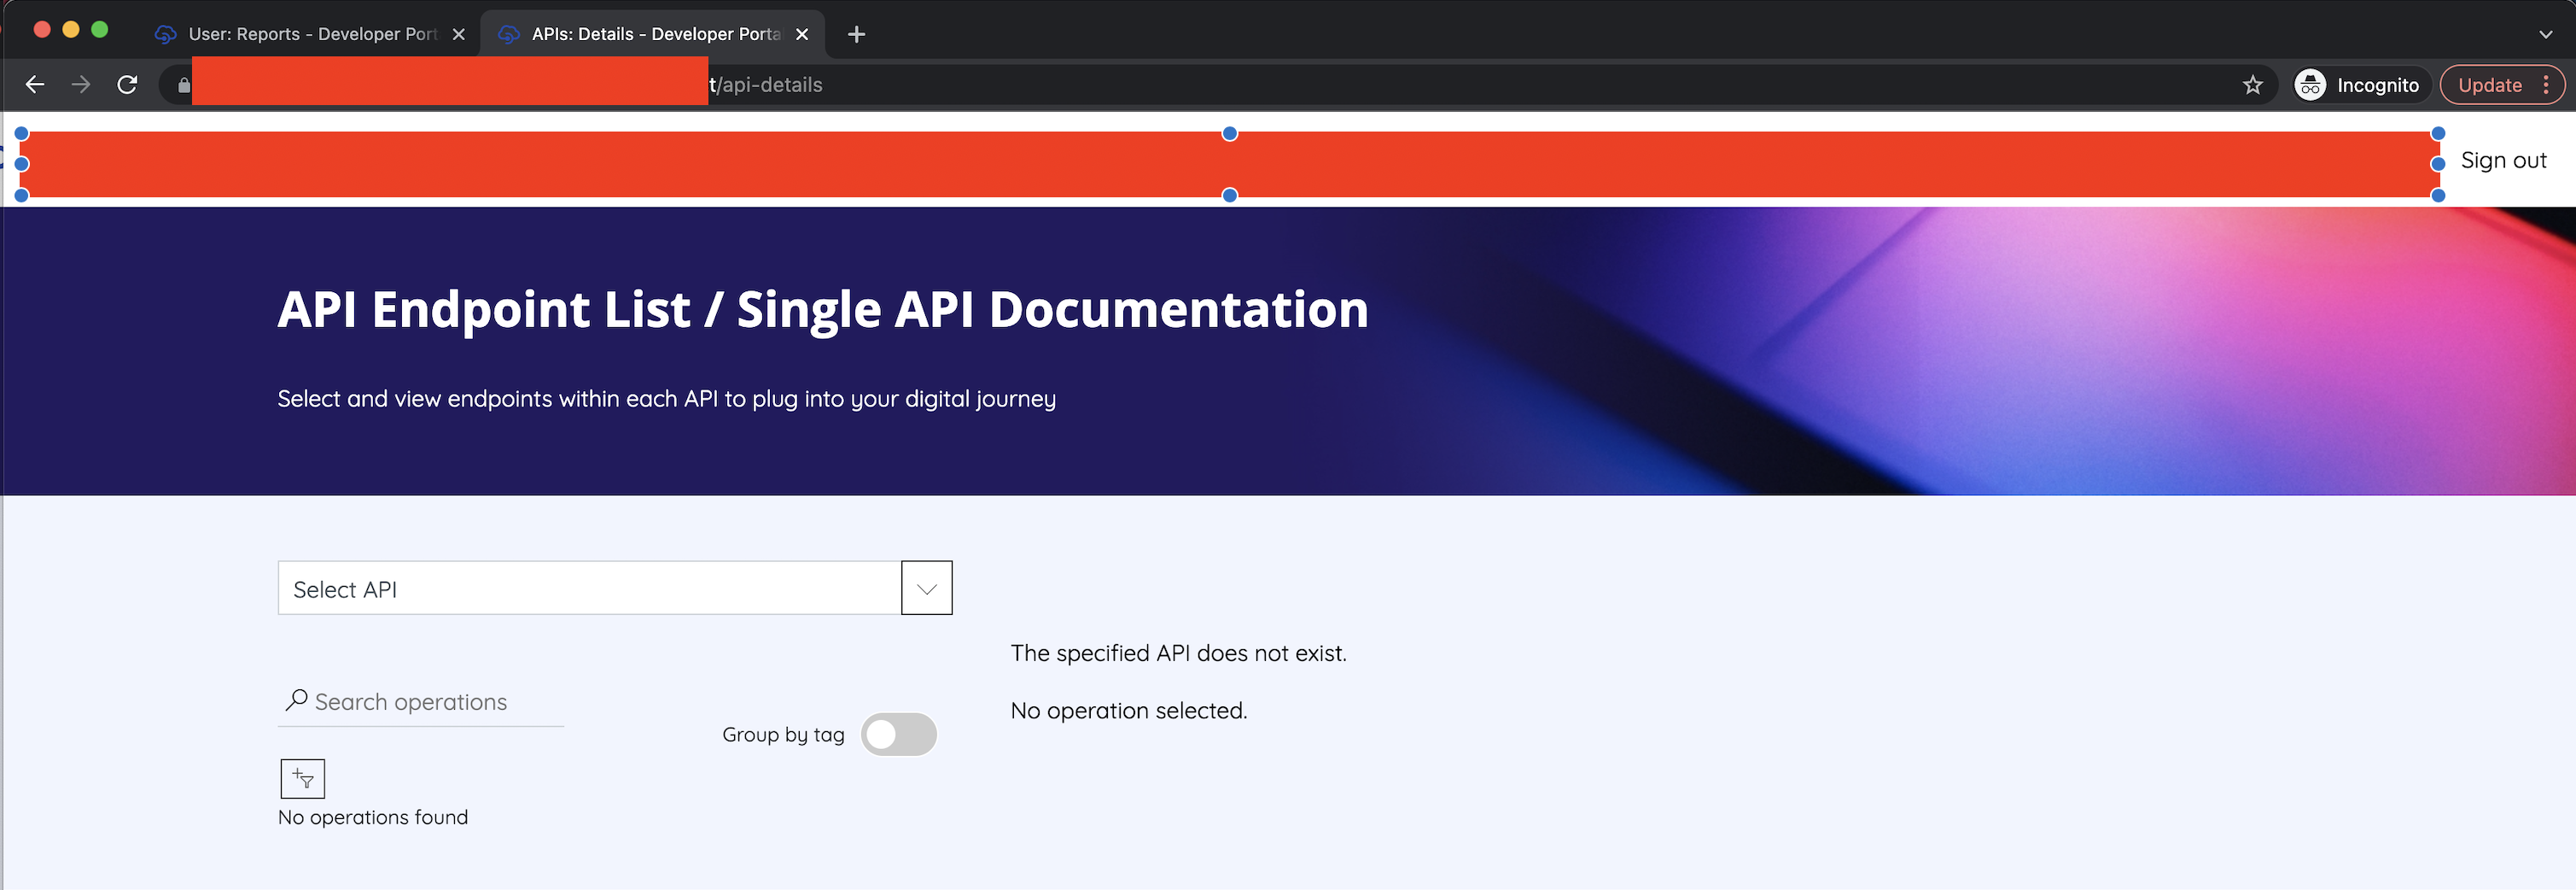Click inside the Search operations field
2576x890 pixels.
tap(420, 700)
